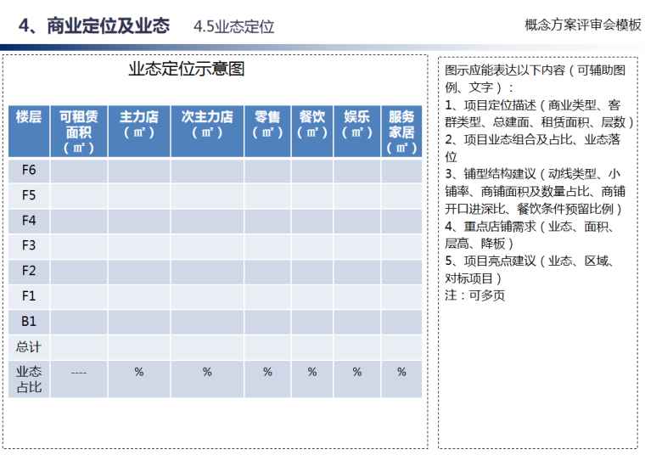This screenshot has height=455, width=645.
Task: Select the 服务家居 column header
Action: (x=401, y=132)
